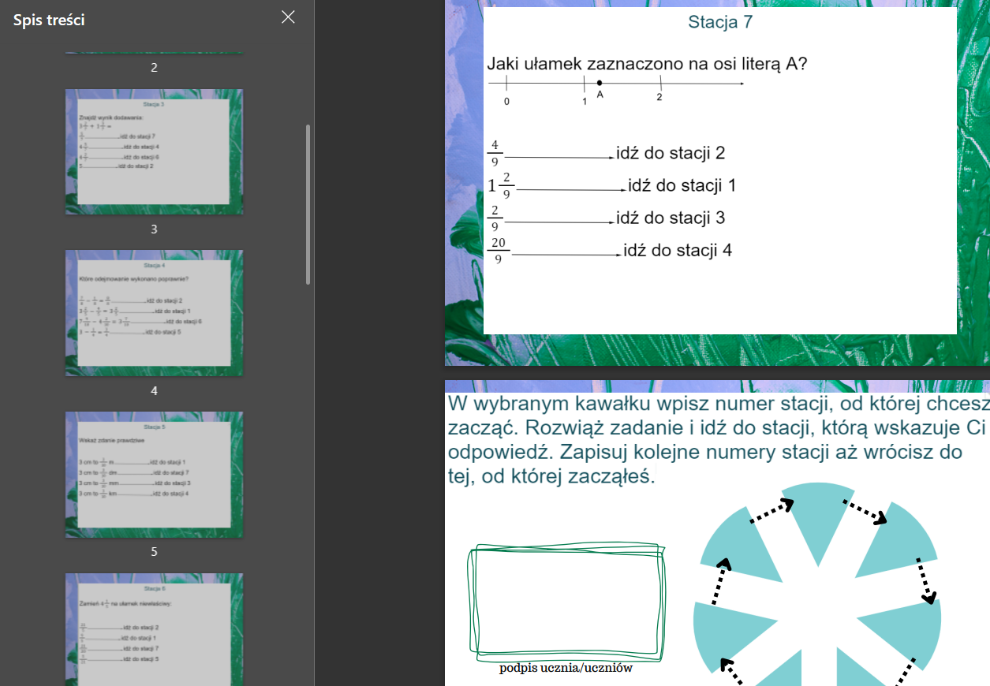990x686 pixels.
Task: Select page number 4 label in sidebar
Action: click(154, 391)
